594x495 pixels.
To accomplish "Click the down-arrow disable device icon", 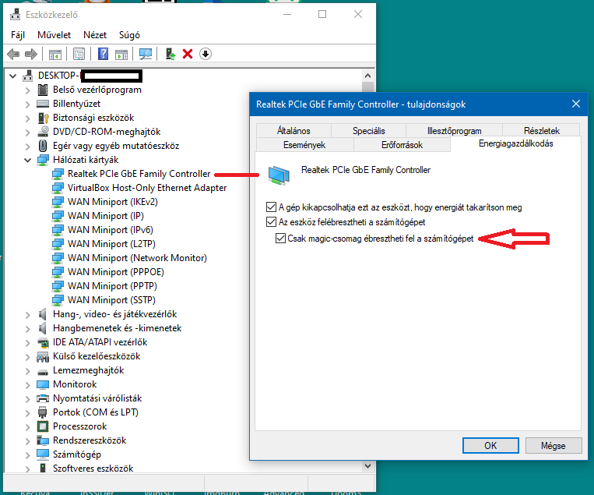I will pos(206,54).
